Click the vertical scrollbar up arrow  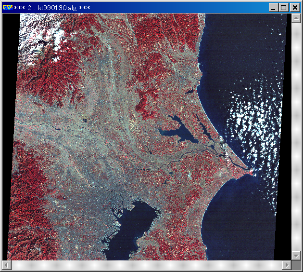click(296, 18)
